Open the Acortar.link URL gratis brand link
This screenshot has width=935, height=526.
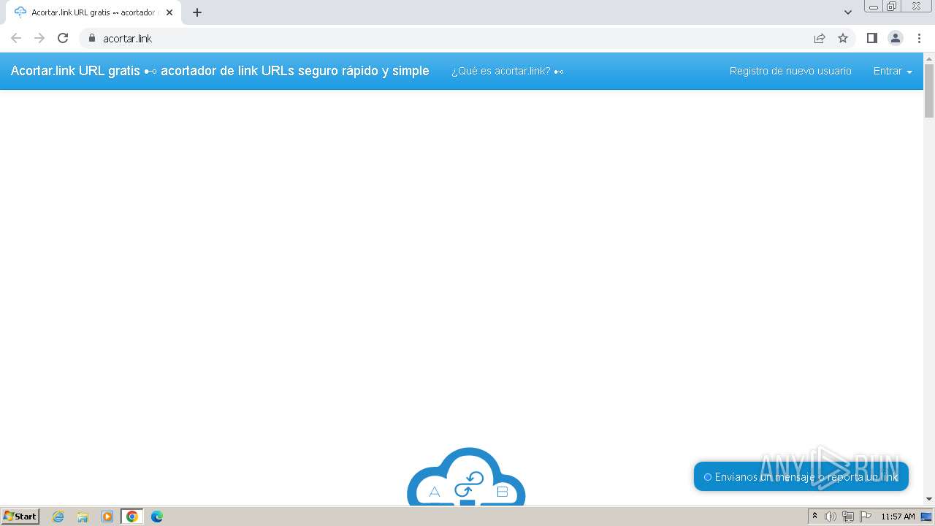220,71
